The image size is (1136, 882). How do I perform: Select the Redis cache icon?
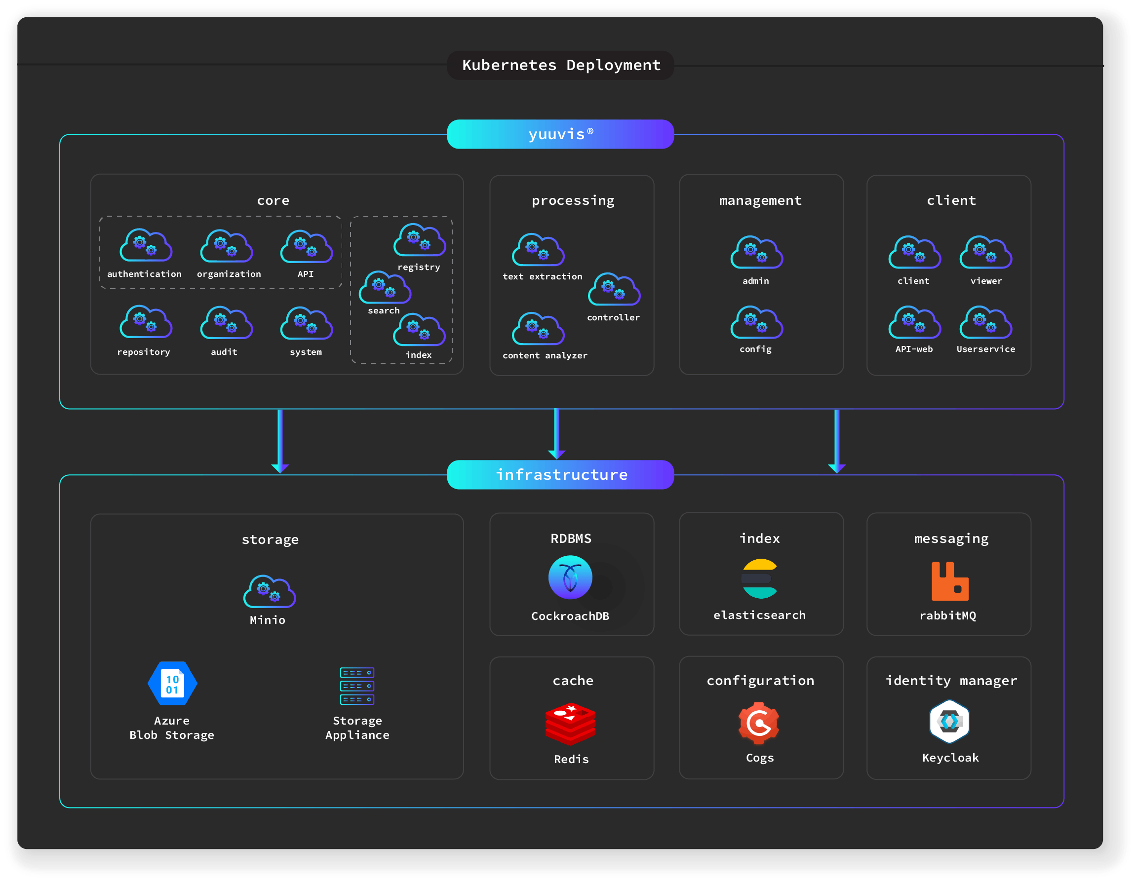tap(571, 723)
